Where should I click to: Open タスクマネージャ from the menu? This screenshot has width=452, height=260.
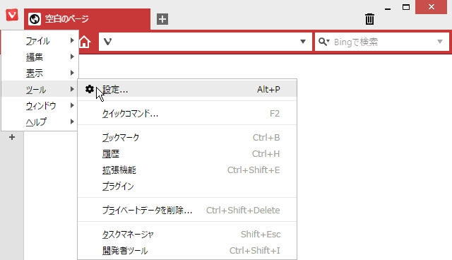tap(187, 235)
